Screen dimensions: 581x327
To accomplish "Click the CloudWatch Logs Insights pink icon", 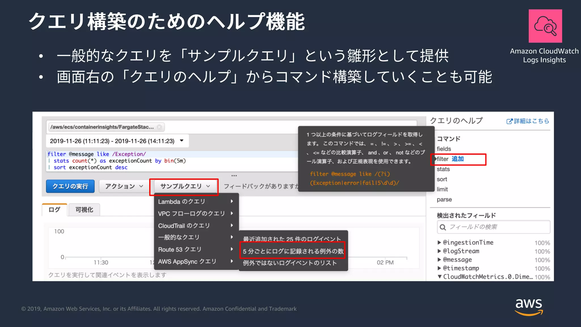I will pos(545,26).
